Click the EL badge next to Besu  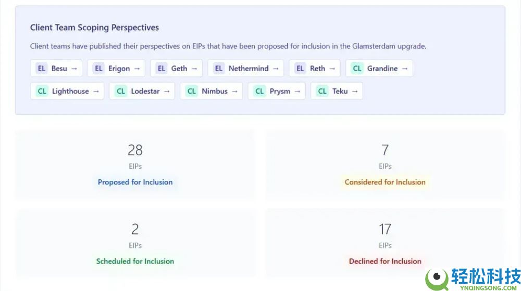[x=42, y=68]
